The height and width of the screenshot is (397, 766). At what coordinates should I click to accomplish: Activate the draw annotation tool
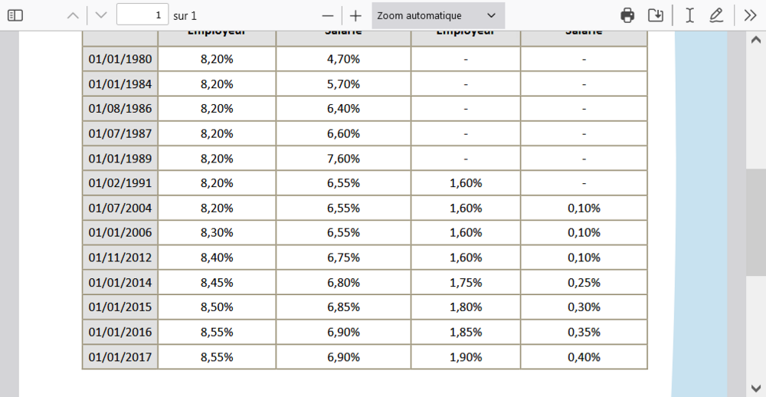(716, 15)
